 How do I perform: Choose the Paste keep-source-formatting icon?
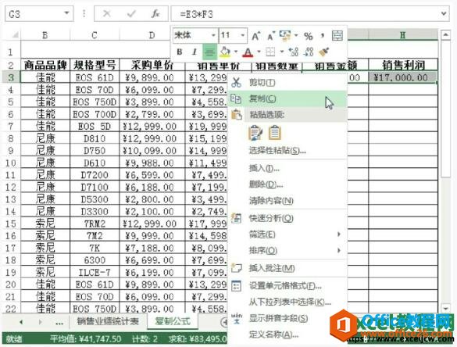point(255,133)
